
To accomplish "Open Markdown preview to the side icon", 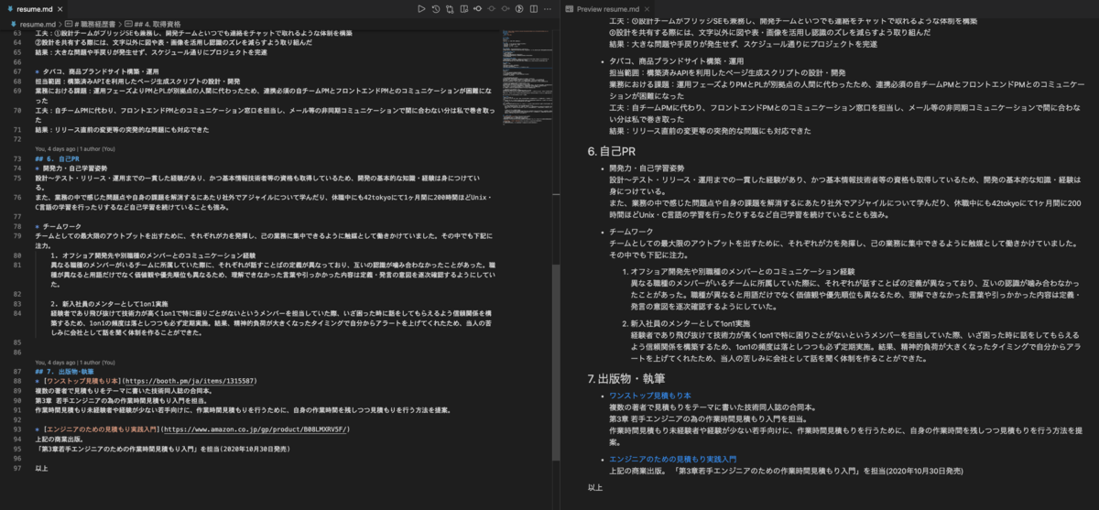I will [464, 9].
